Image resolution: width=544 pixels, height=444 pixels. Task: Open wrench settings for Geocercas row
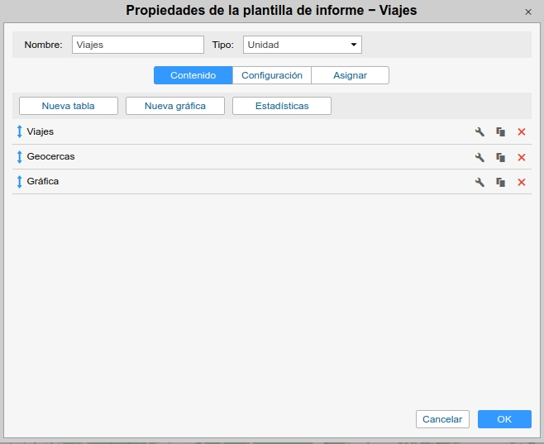(480, 157)
